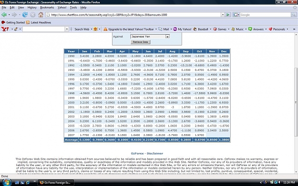Launch Internet Explorer from the quick launch
The image size is (298, 186).
(x=28, y=183)
